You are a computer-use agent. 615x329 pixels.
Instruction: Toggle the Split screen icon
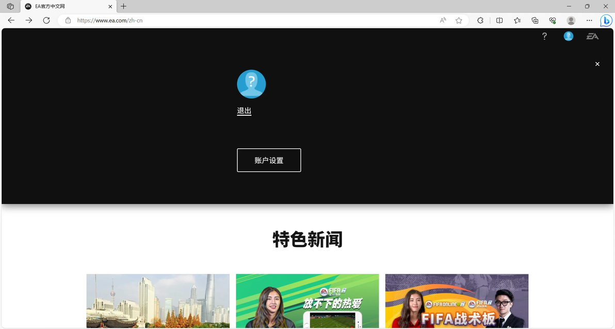point(499,21)
